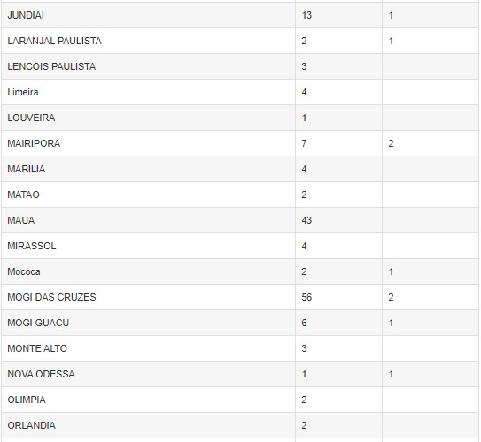Click the Limeira city cell
Viewport: 481px width, 442px height.
click(x=149, y=92)
